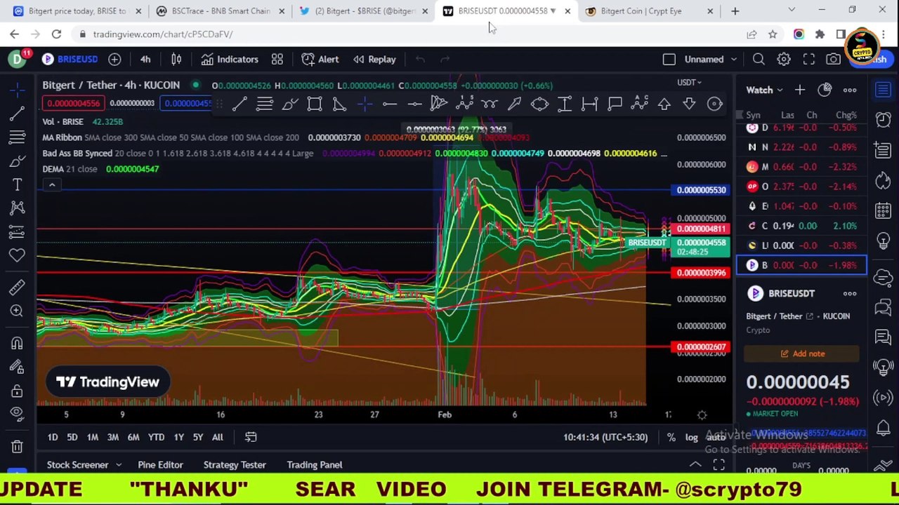Open the indicator templates grid icon

tap(277, 59)
